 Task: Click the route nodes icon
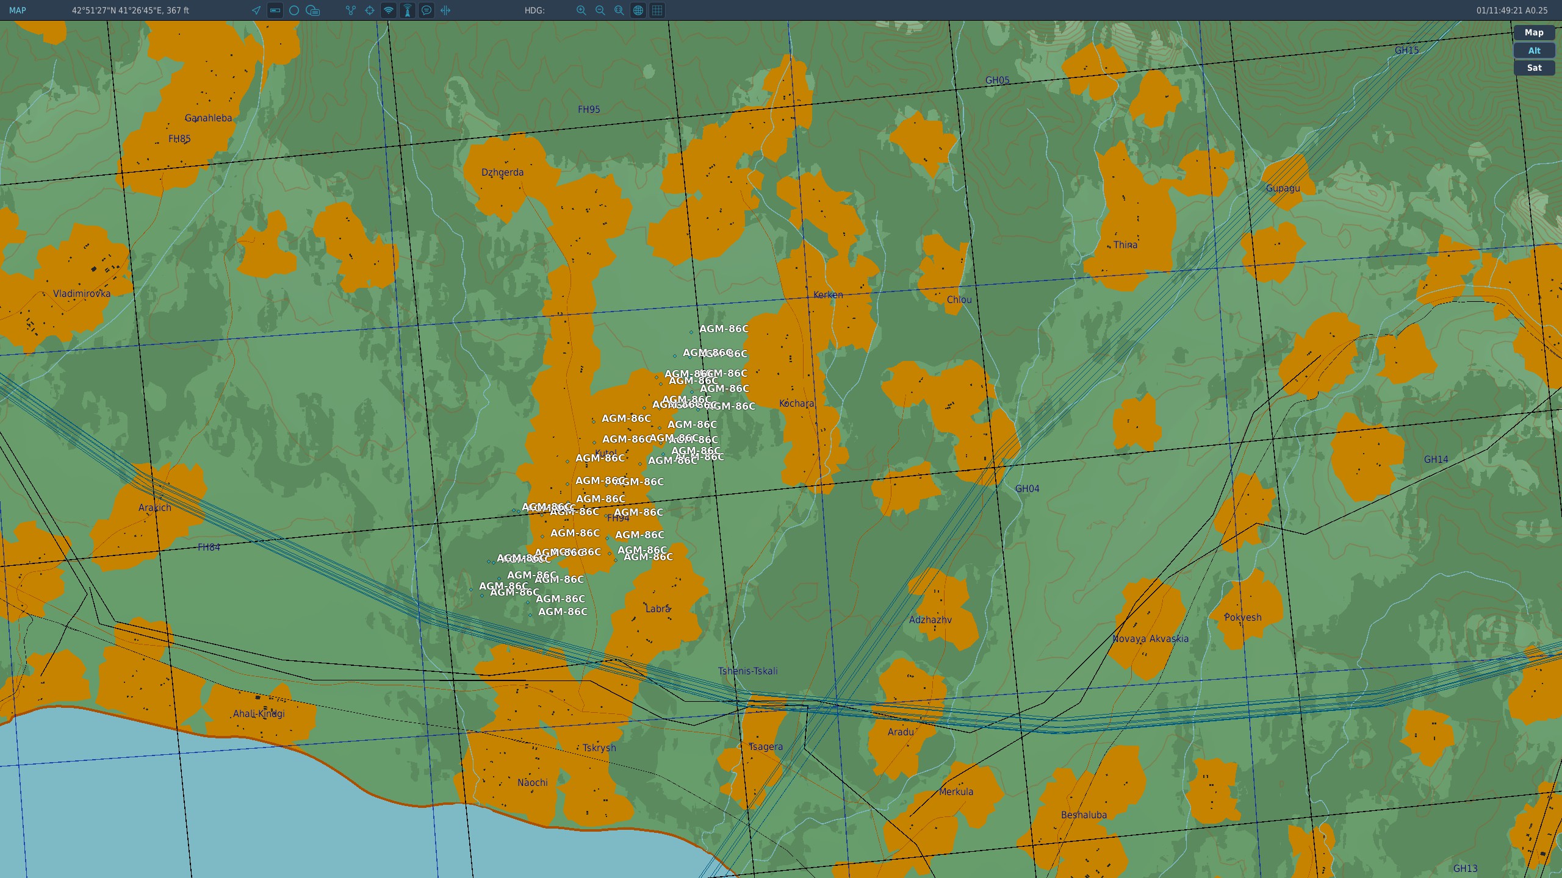tap(351, 10)
